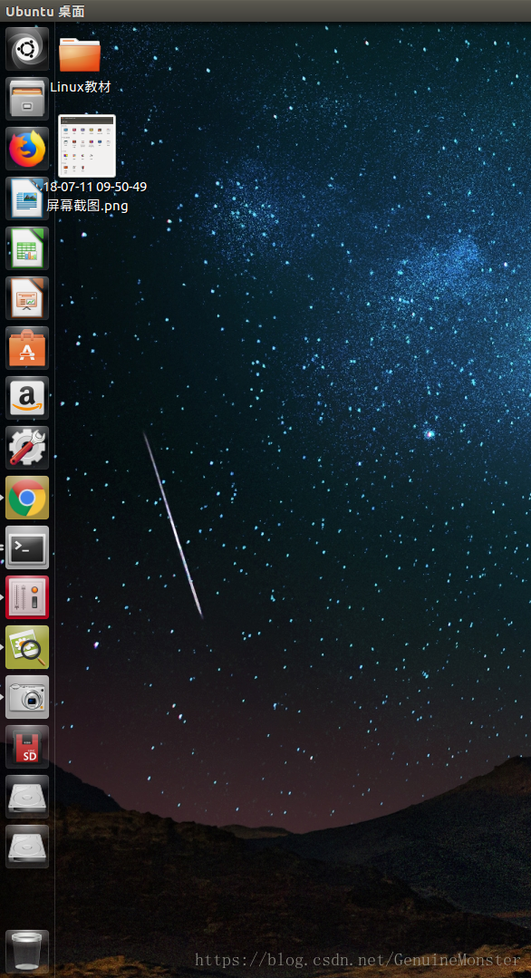
Task: Open Ubuntu Software center
Action: point(27,347)
